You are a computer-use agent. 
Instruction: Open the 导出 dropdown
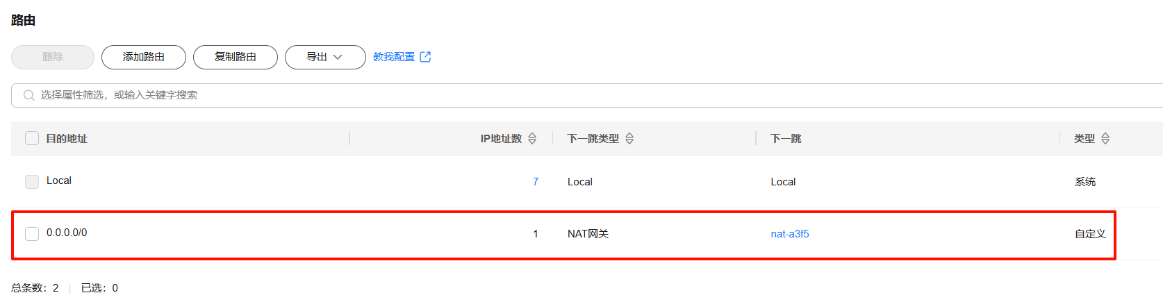(325, 57)
